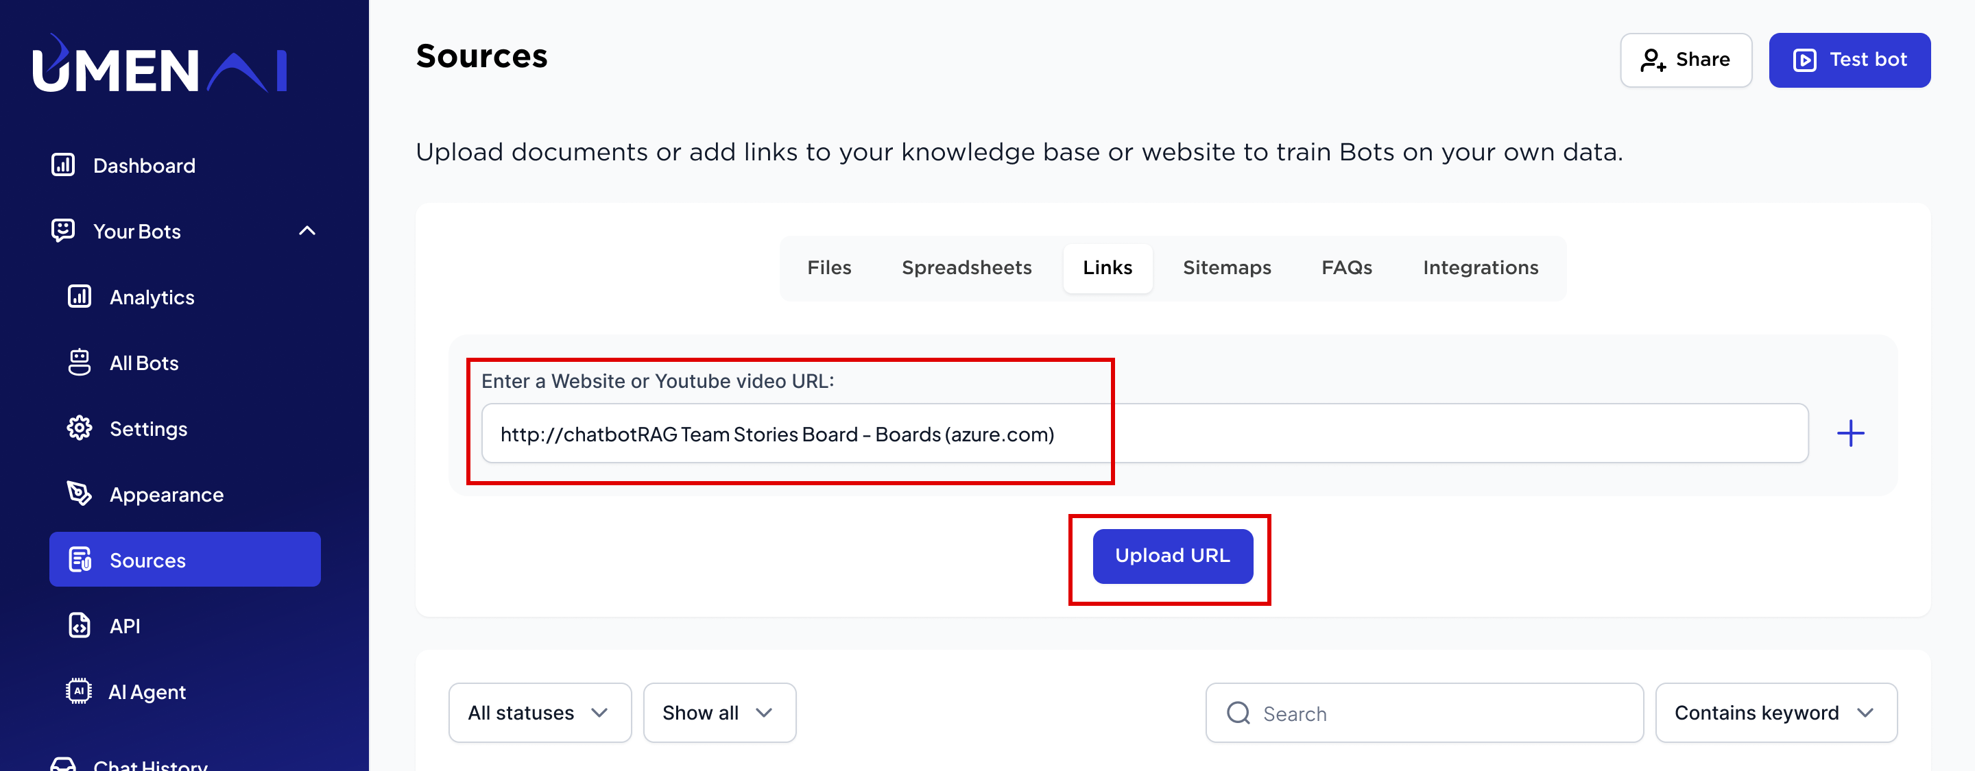This screenshot has width=1975, height=771.
Task: Open AI Agent via the chip icon
Action: pyautogui.click(x=78, y=692)
